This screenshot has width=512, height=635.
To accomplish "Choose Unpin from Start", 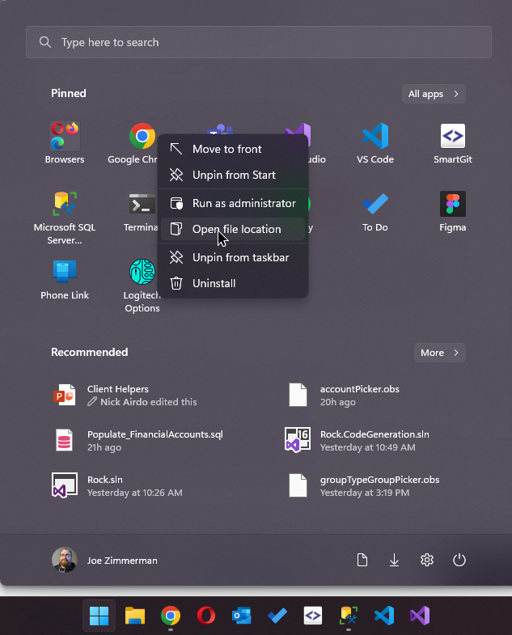I will coord(233,175).
